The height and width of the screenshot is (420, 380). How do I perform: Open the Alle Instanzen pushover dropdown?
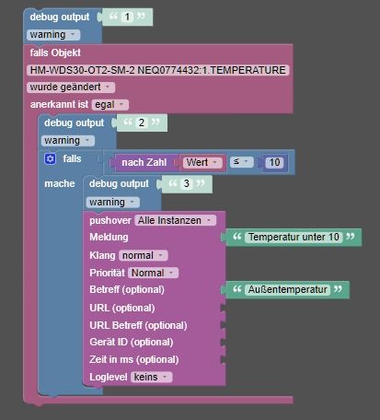(x=175, y=220)
